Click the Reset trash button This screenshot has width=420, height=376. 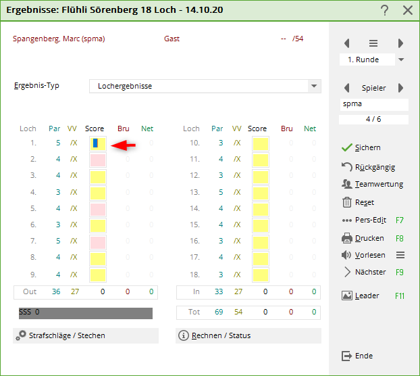(359, 202)
